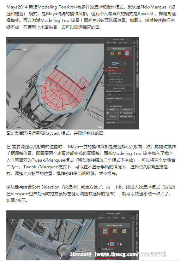Open Selection Constraints Off dropdown in figure 6
180x261 pixels.
click(112, 95)
